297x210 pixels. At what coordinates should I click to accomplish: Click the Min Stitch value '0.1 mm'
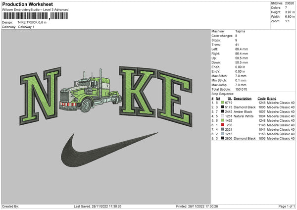tap(241, 80)
